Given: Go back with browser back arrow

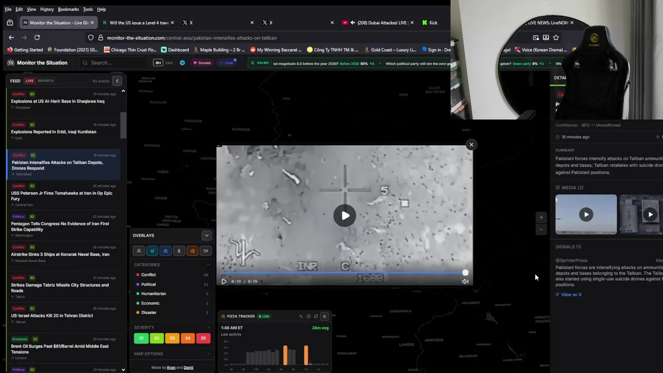Looking at the screenshot, I should tap(11, 37).
